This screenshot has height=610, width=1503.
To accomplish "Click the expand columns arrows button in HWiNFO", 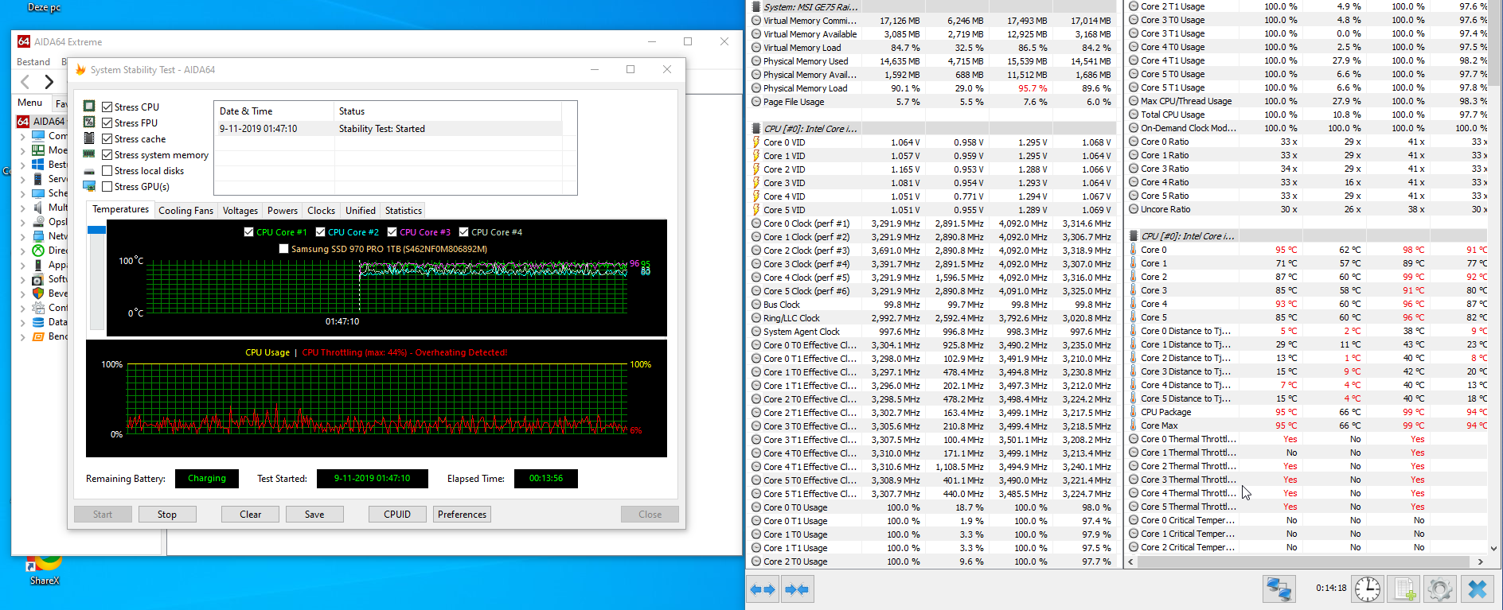I will pos(763,589).
